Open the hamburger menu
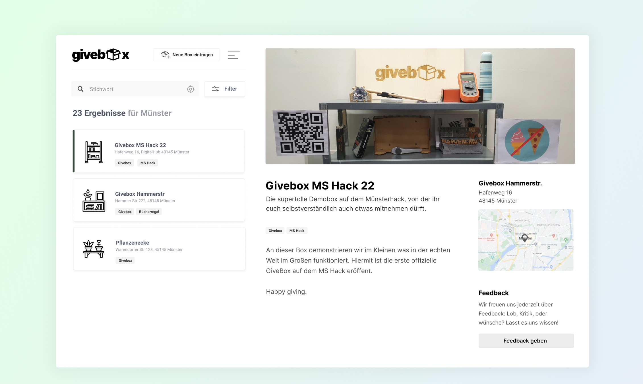This screenshot has height=384, width=643. (x=233, y=55)
